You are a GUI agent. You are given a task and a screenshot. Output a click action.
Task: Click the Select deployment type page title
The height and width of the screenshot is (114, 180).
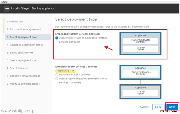point(76,19)
